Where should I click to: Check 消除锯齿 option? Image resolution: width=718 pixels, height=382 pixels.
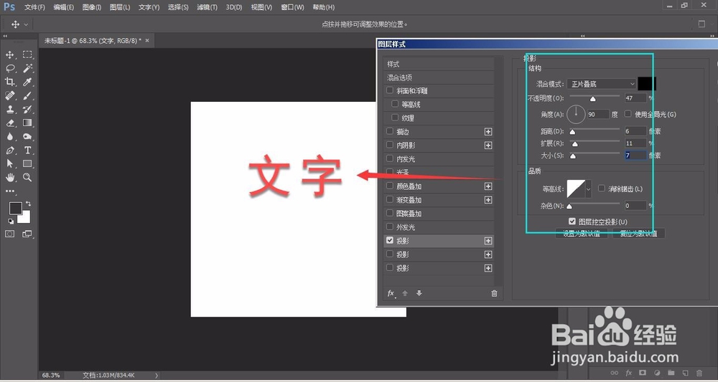coord(601,188)
